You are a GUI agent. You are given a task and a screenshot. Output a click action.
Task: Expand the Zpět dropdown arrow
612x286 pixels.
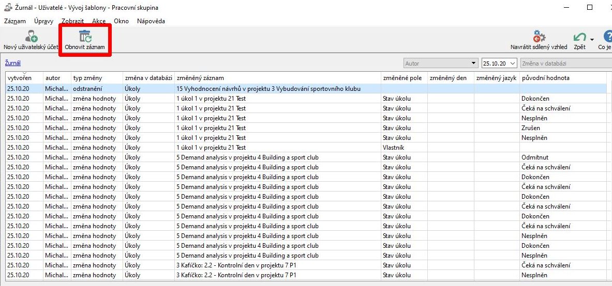tap(592, 39)
